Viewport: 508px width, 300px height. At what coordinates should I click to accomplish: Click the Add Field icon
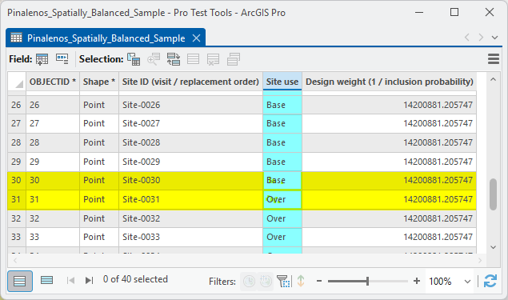point(42,59)
